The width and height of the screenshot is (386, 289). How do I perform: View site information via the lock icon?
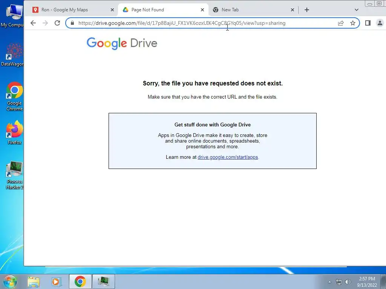point(72,23)
